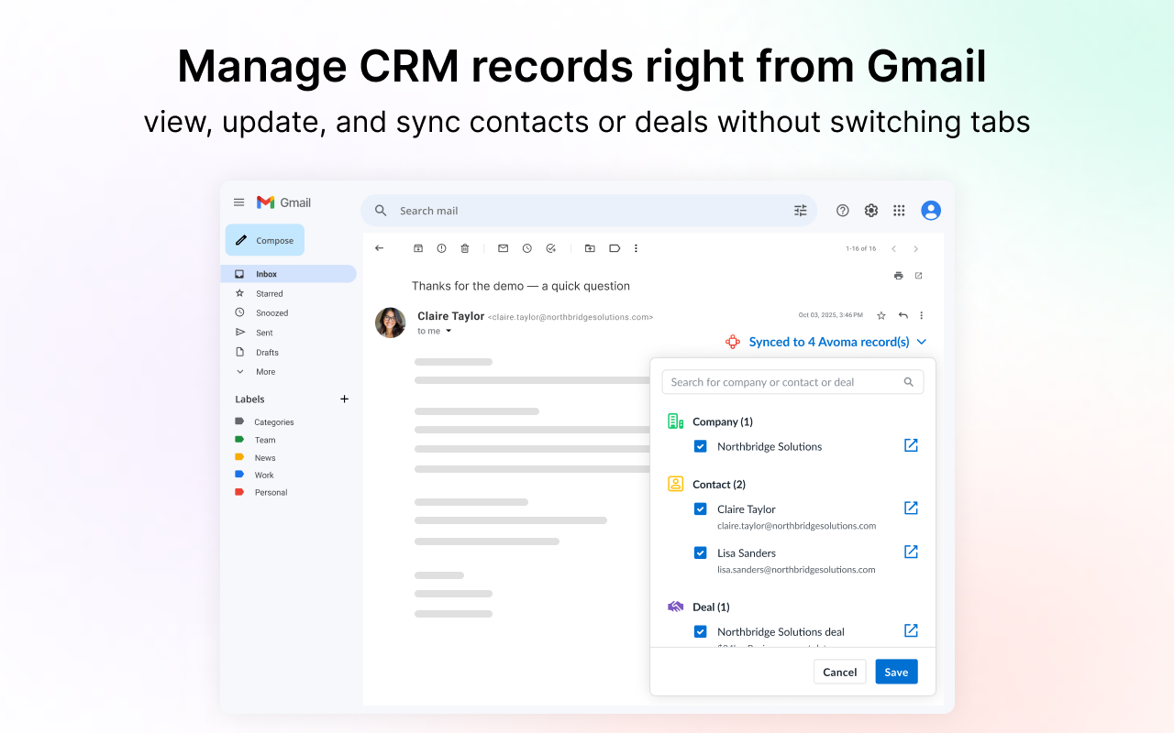Click Claire Taylor's profile photo

click(x=391, y=323)
